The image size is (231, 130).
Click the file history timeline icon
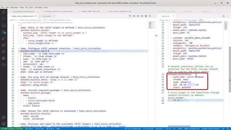coord(130,16)
